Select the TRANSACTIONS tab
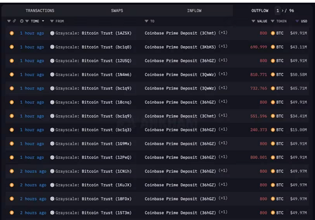The height and width of the screenshot is (220, 315). [x=40, y=11]
